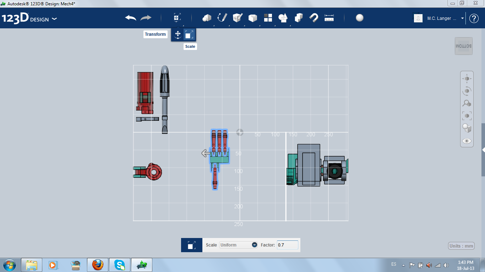Open Windows Media Player from taskbar
The width and height of the screenshot is (485, 272).
coord(53,265)
